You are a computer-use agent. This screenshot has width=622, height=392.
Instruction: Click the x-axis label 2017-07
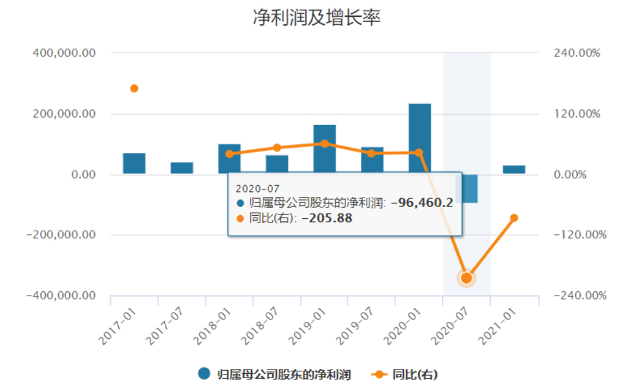[x=164, y=326]
